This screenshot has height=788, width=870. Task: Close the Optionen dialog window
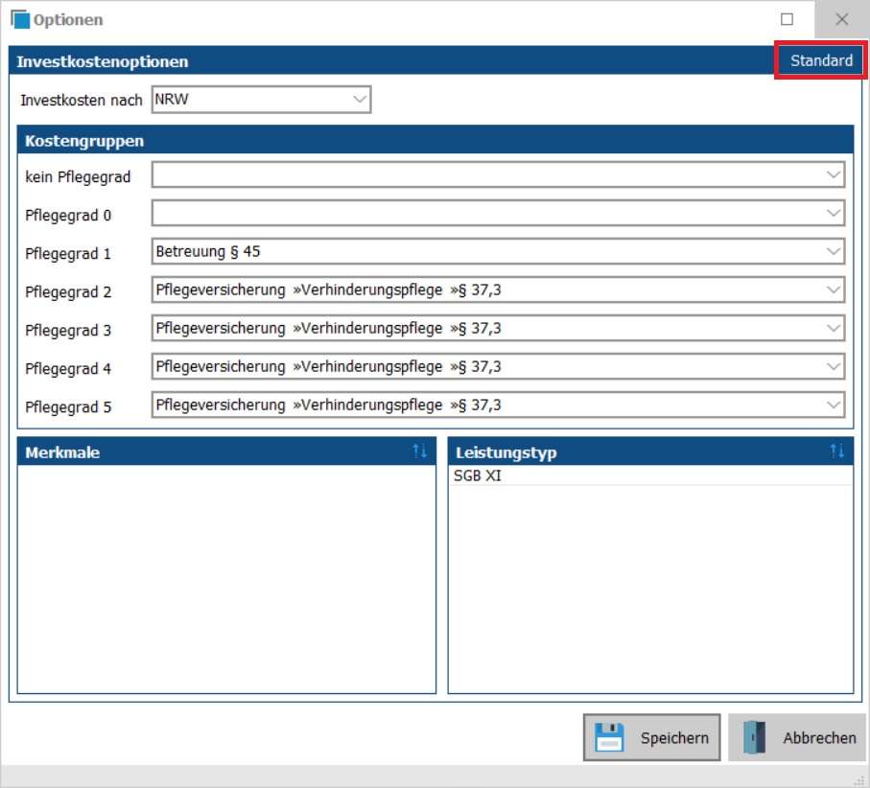pos(841,19)
